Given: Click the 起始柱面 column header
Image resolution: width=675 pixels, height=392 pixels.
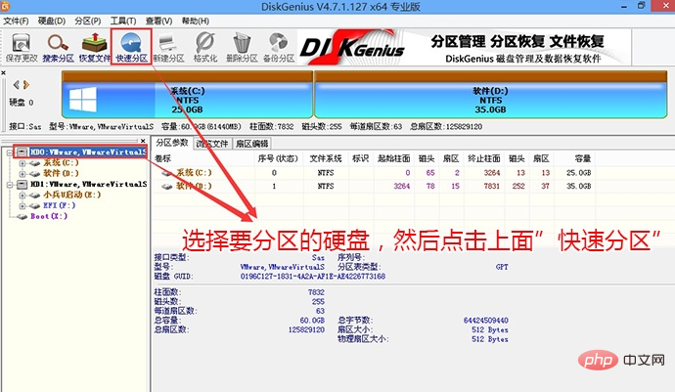Looking at the screenshot, I should pos(394,158).
